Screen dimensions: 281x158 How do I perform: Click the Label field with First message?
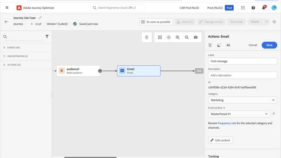[242, 61]
